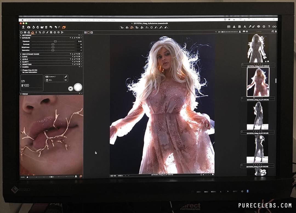Start live view with camera icon button

70,88
